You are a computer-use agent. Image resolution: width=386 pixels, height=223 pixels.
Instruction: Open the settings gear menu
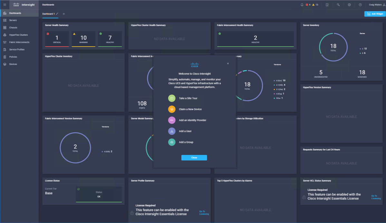point(349,5)
